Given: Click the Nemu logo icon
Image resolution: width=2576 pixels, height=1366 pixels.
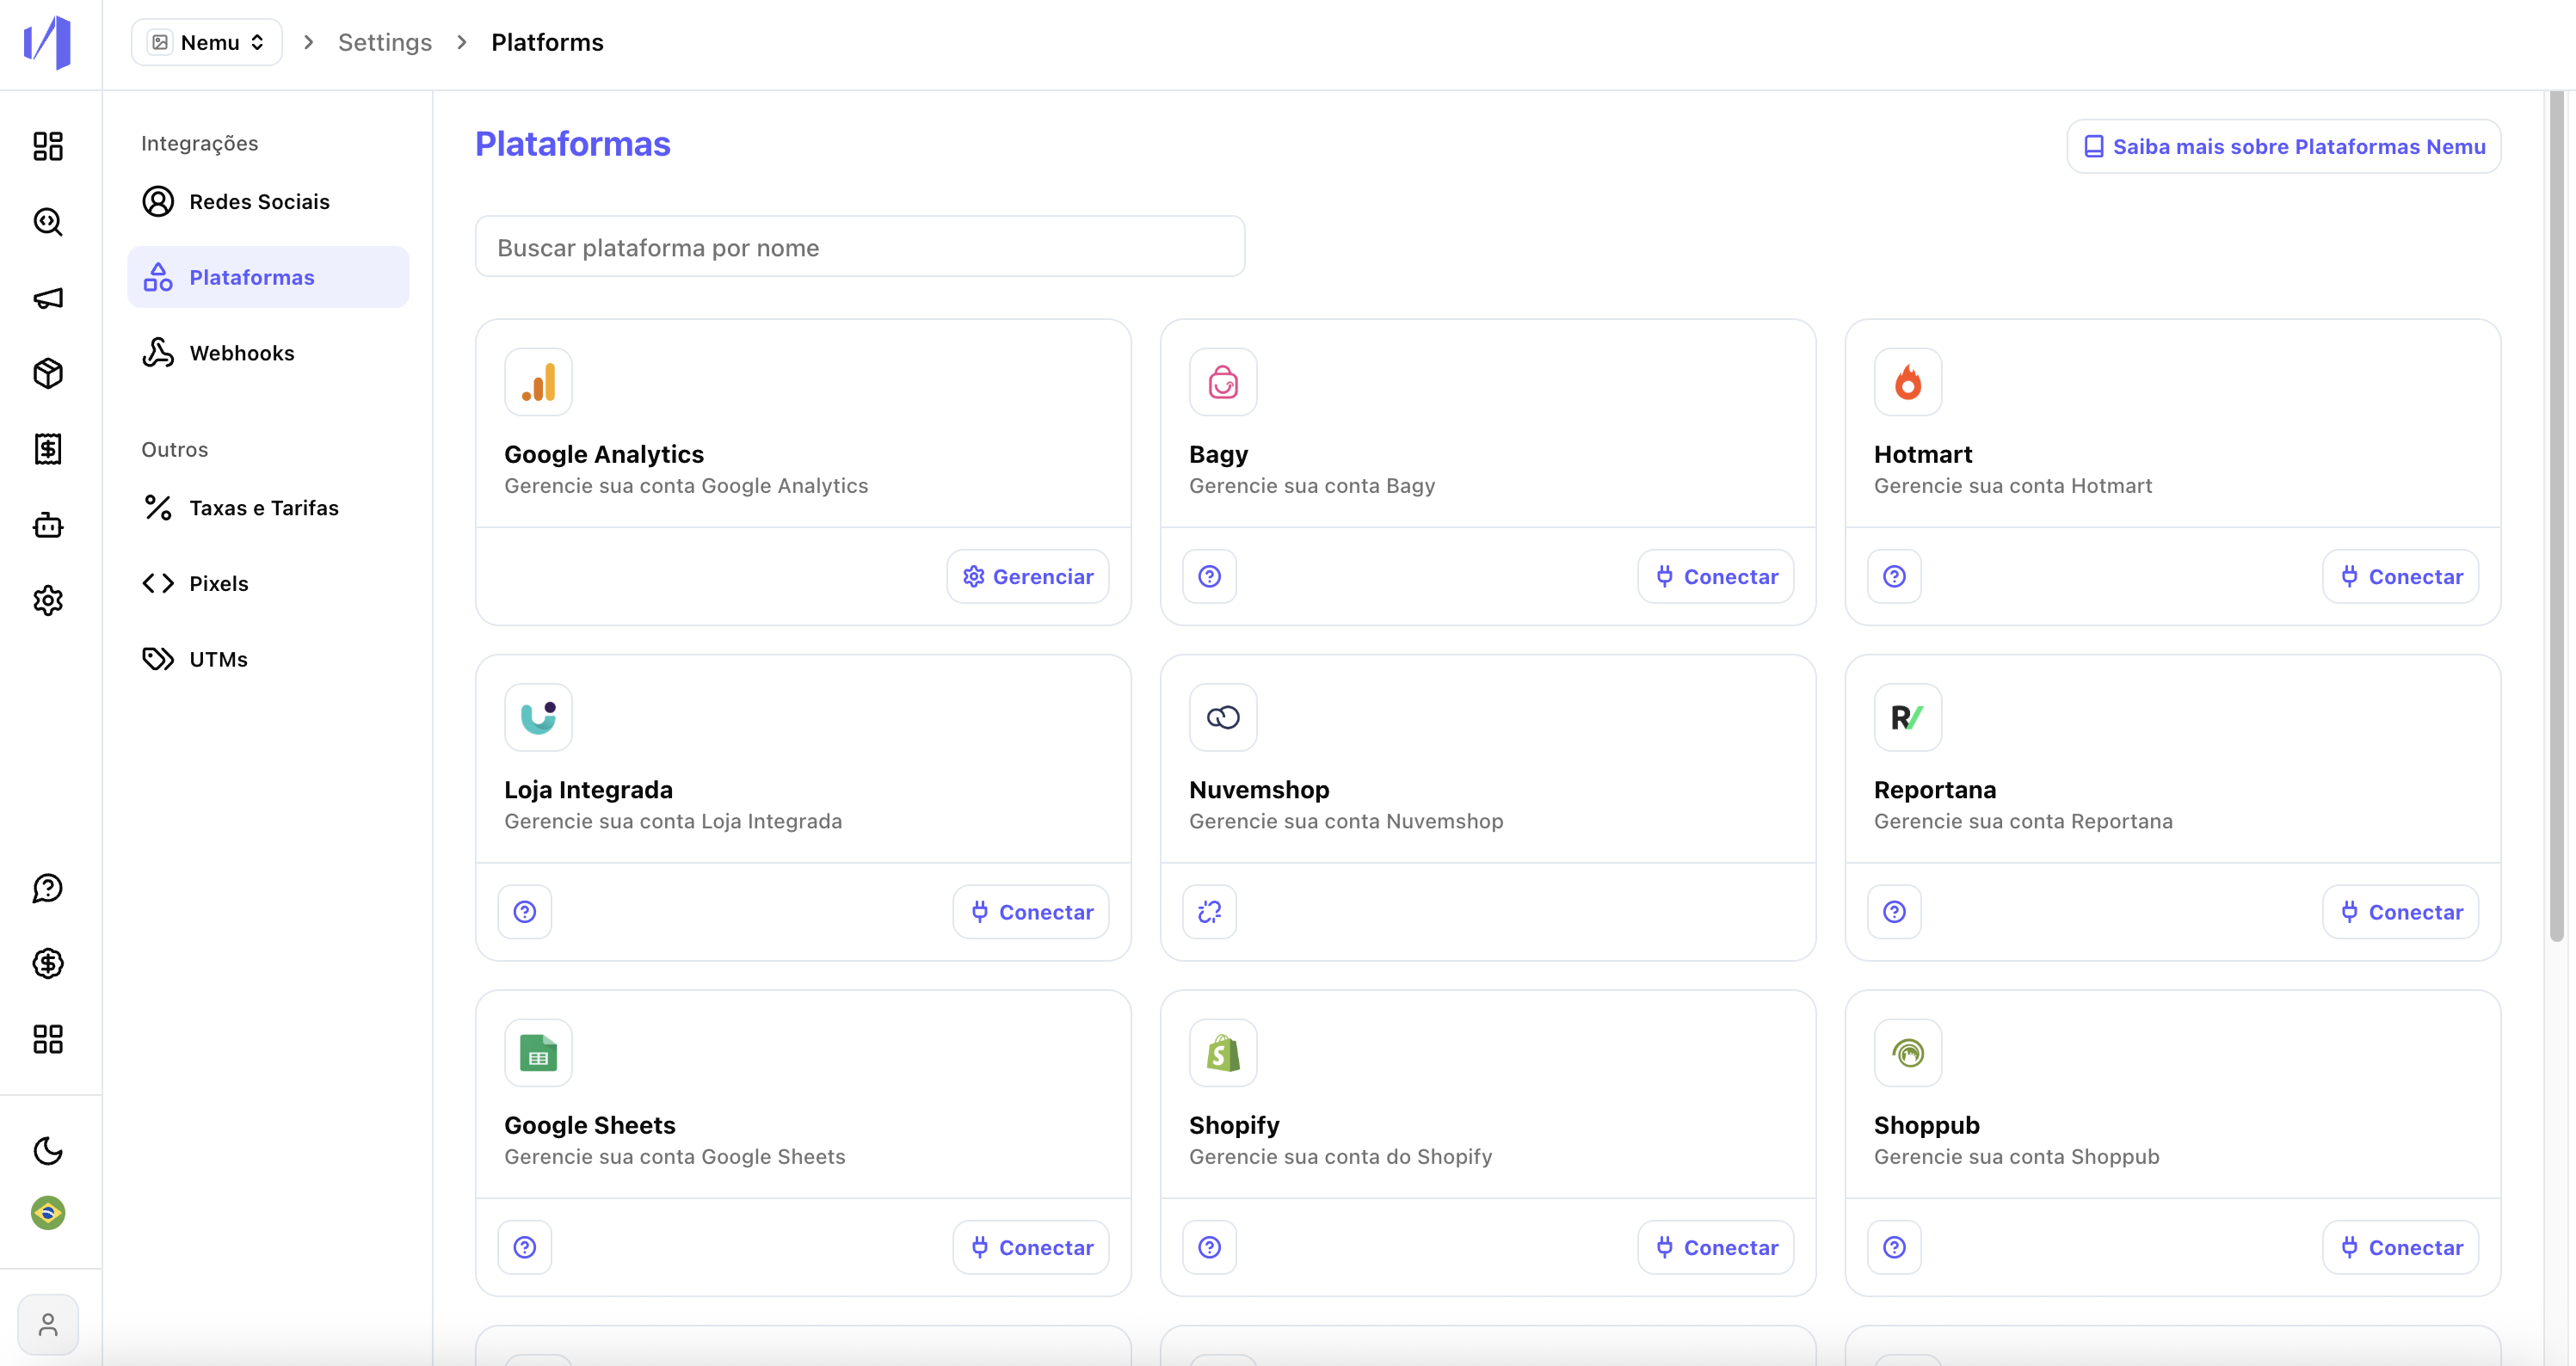Looking at the screenshot, I should coord(48,43).
